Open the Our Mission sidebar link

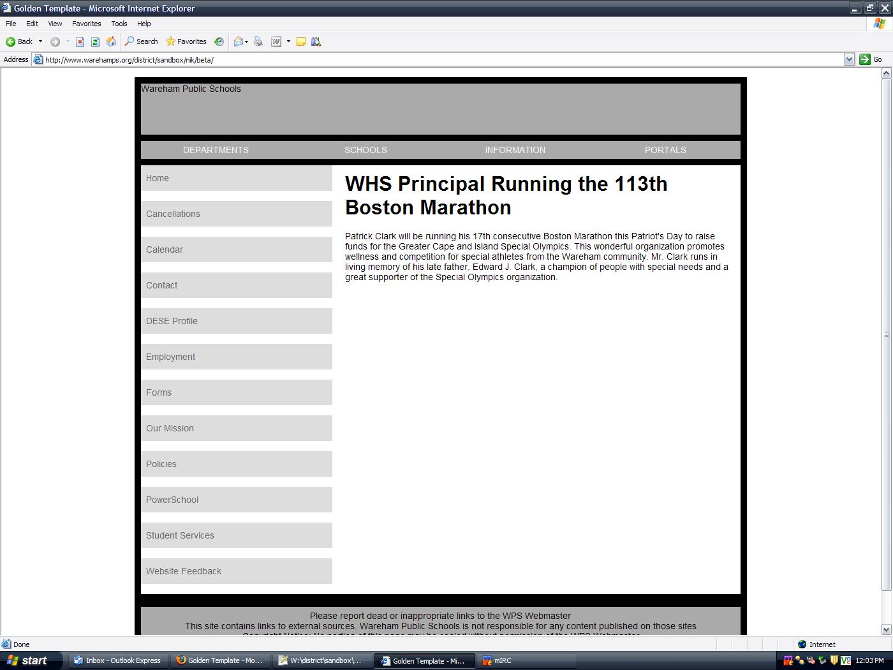237,428
